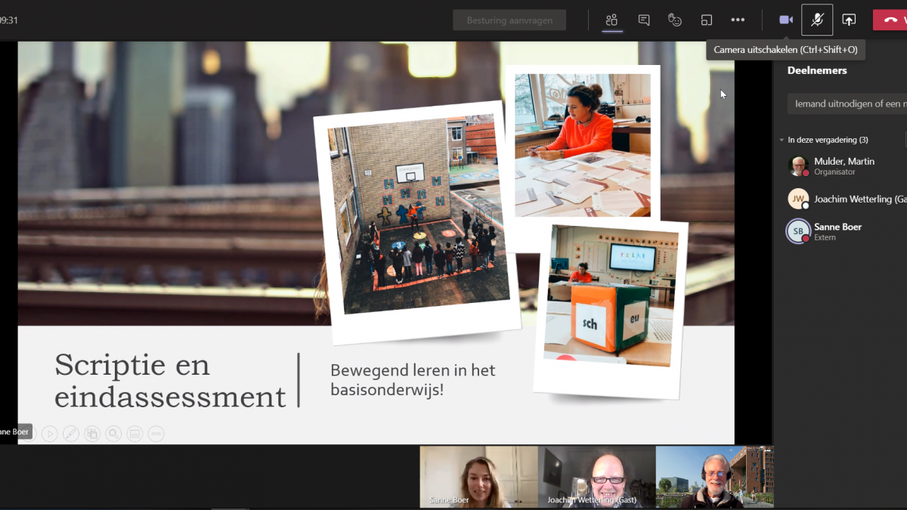The width and height of the screenshot is (907, 510).
Task: Open the share content tray
Action: [849, 20]
